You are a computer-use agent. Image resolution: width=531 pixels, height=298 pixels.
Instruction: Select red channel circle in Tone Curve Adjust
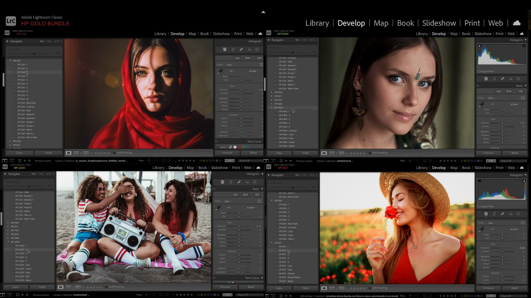tap(240, 147)
